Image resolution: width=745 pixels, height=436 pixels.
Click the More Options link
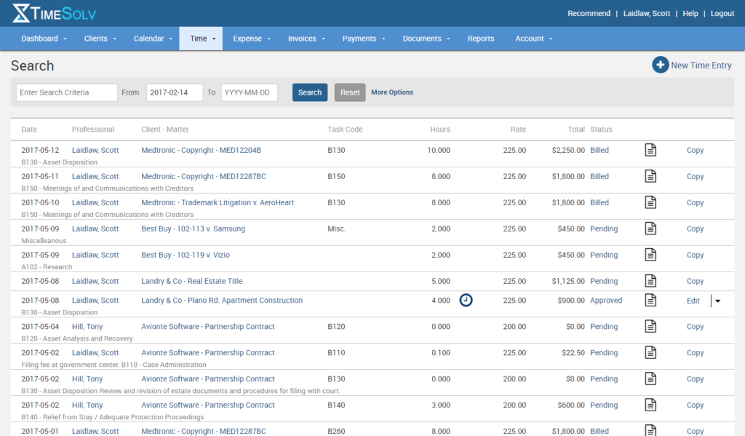coord(393,92)
